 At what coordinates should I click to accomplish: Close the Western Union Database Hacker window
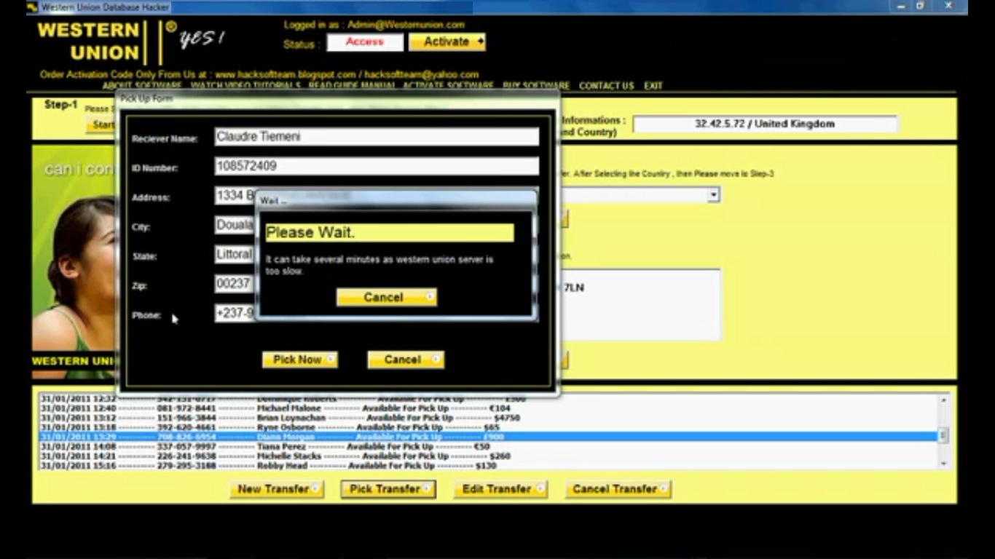tap(948, 6)
